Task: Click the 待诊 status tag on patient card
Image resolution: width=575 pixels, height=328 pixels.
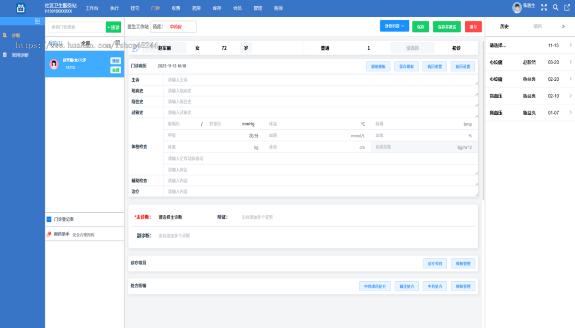Action: point(115,61)
